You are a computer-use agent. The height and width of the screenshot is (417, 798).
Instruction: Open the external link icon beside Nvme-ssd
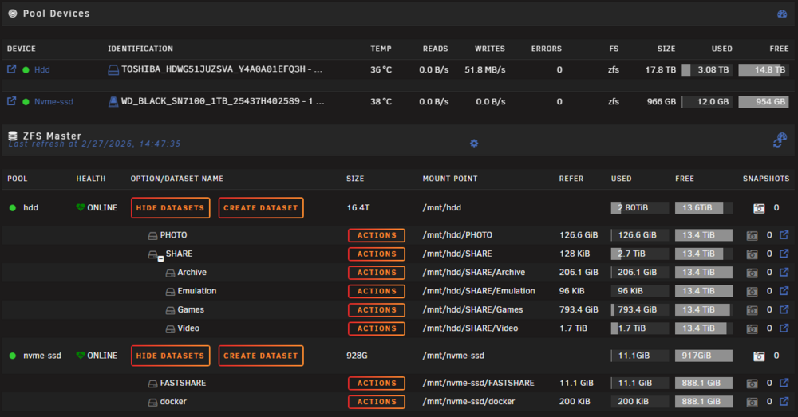[x=11, y=101]
